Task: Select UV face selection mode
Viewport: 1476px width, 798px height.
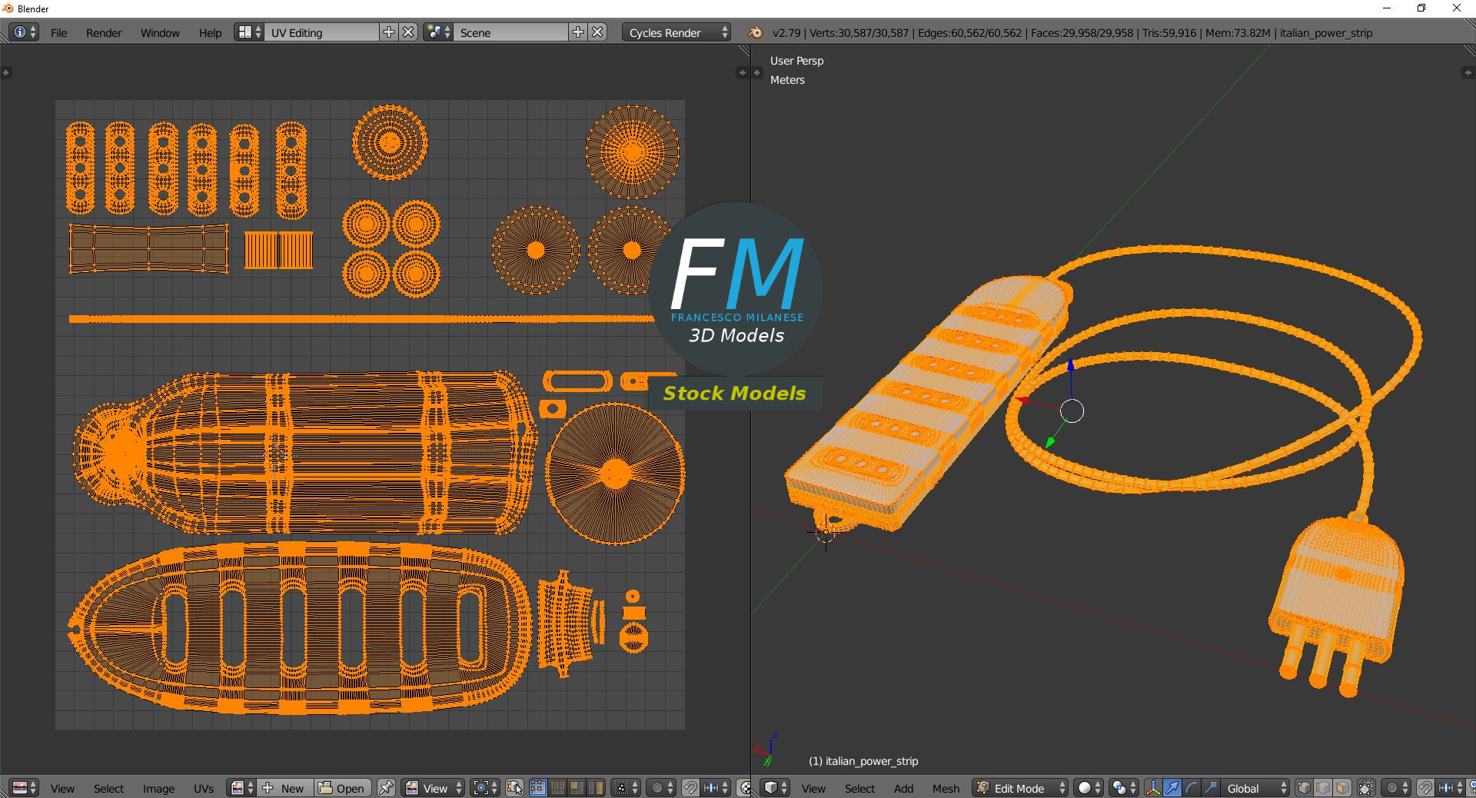Action: click(577, 788)
